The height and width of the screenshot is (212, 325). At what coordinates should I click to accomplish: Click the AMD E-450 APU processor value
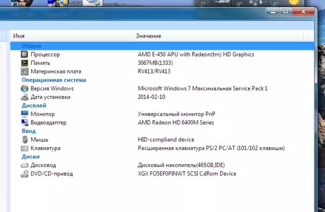196,55
